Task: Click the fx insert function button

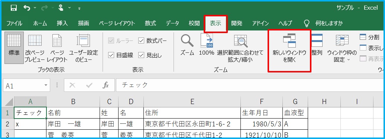Action: (x=106, y=85)
